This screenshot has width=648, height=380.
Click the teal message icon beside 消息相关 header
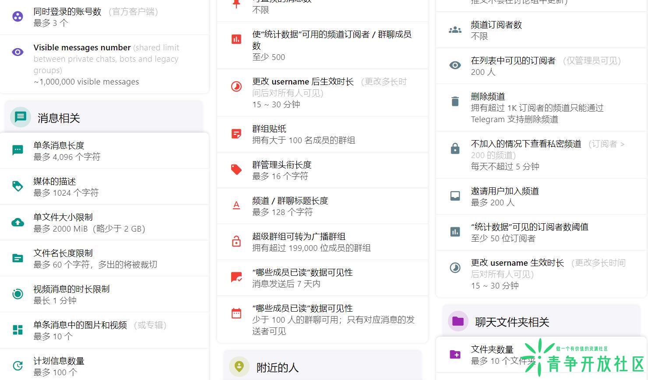[21, 117]
